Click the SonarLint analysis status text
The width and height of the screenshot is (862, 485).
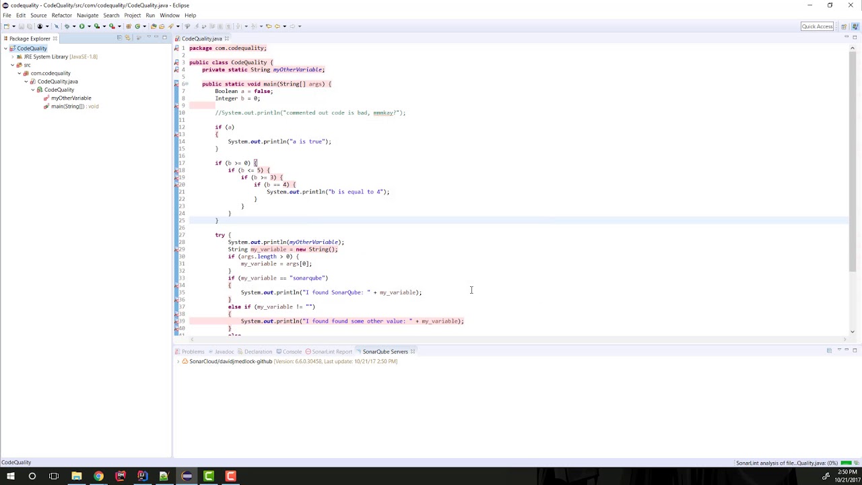click(787, 463)
